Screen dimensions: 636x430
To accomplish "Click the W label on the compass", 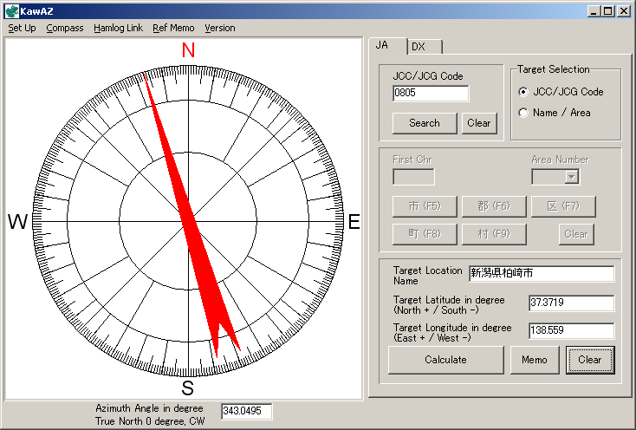I will 18,222.
